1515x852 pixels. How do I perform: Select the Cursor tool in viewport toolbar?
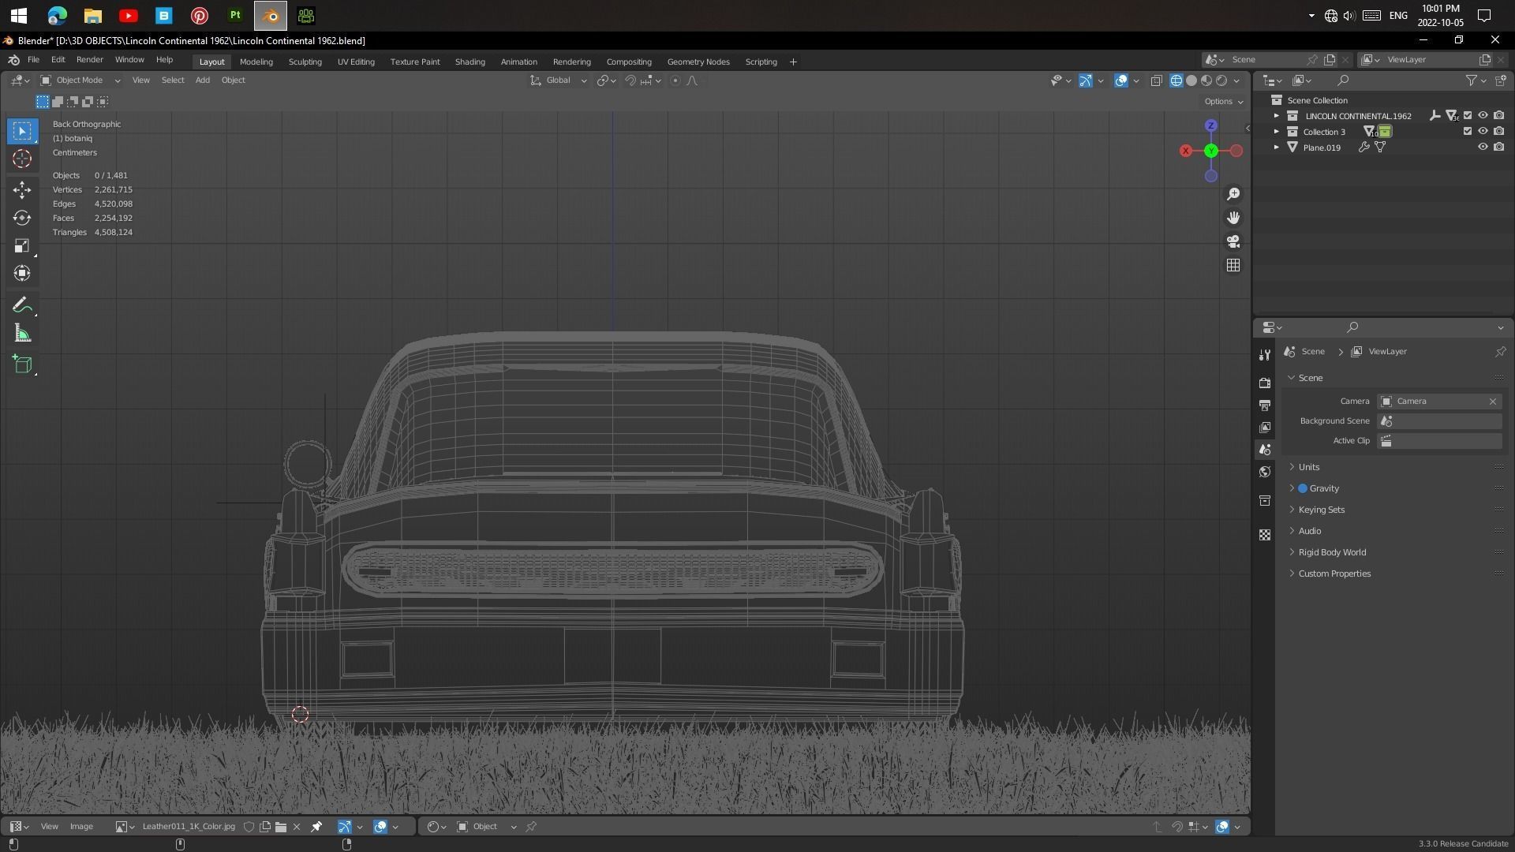pyautogui.click(x=22, y=159)
